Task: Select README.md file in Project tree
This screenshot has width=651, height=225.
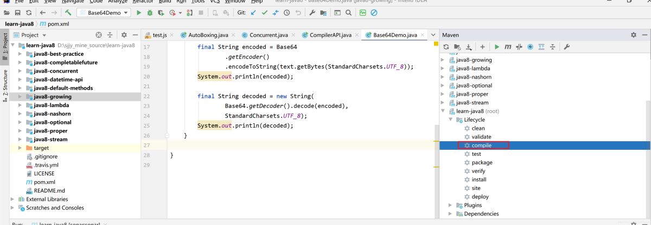Action: point(45,190)
